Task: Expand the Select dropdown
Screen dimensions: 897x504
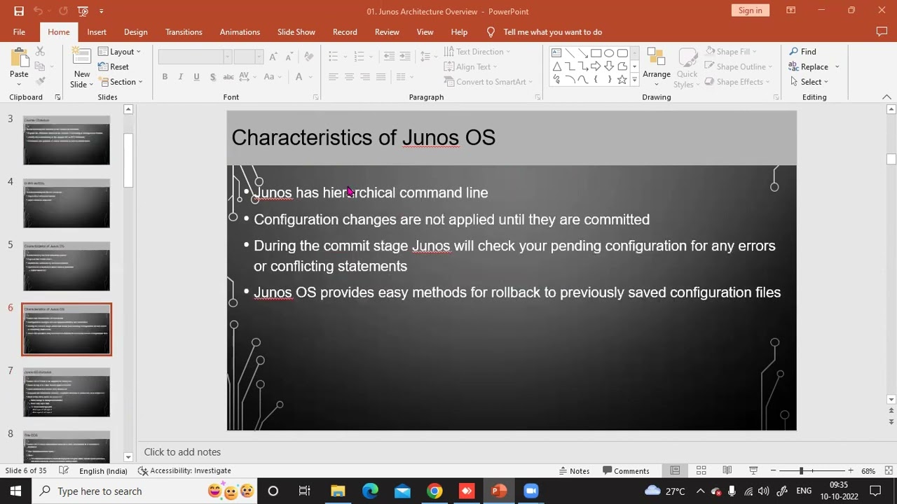Action: [809, 82]
